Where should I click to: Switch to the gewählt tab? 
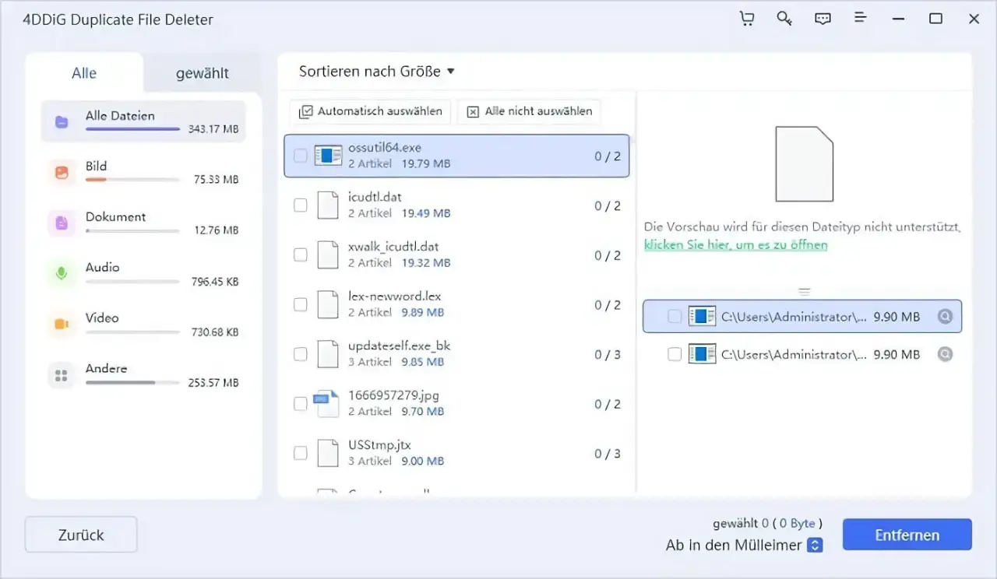click(202, 74)
